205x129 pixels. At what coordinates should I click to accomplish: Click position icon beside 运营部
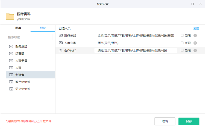11,54
